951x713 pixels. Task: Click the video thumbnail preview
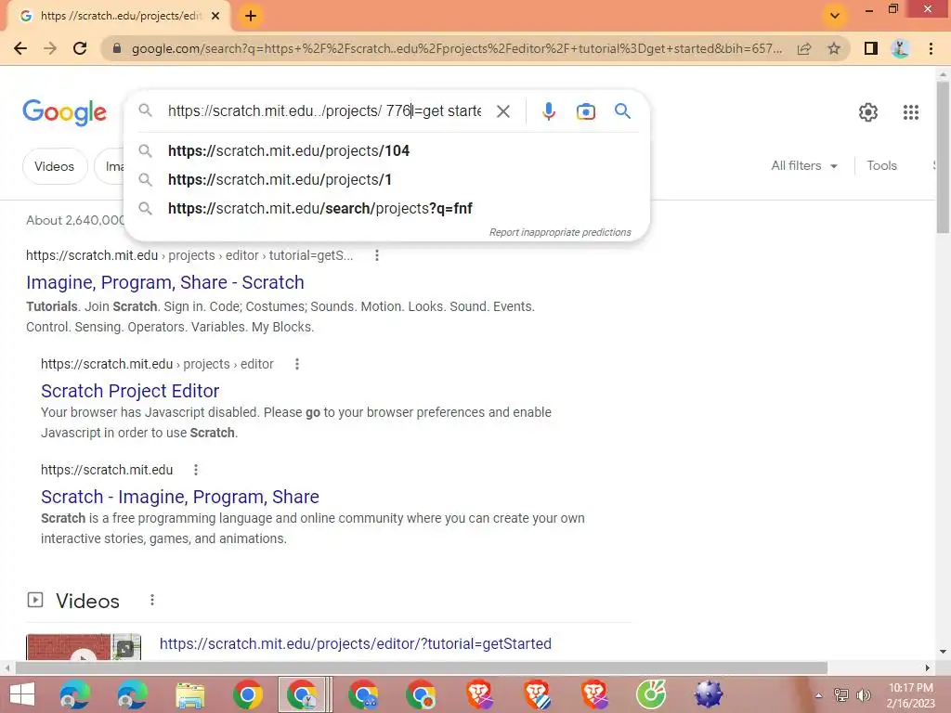84,647
